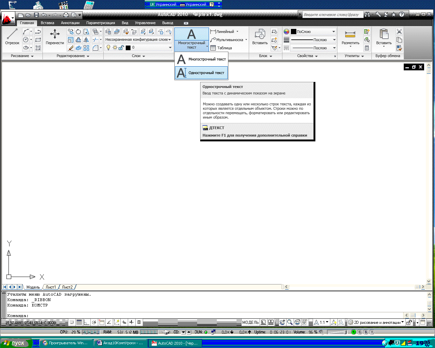Switch to the Параметризация tab
This screenshot has height=348, width=435.
pos(101,23)
